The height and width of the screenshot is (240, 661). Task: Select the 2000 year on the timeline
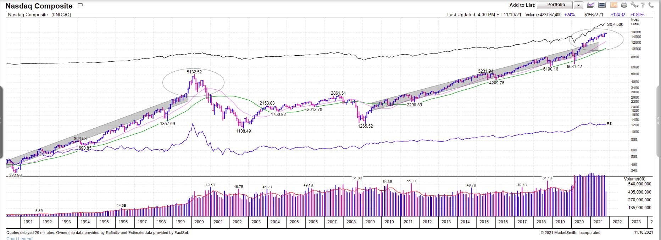coord(199,222)
